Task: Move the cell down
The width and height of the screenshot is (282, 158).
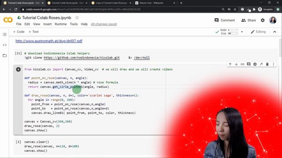Action: coord(236,64)
